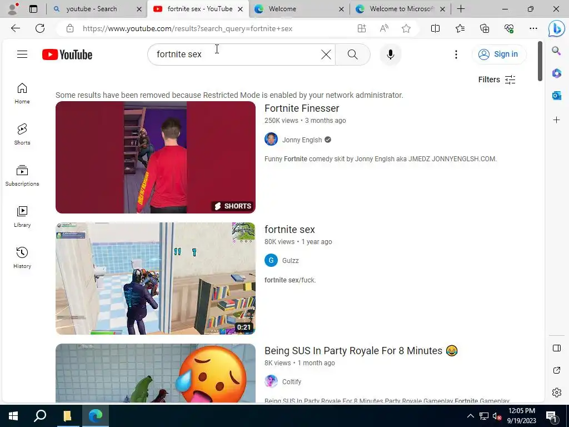The image size is (569, 427).
Task: Go to YouTube home via logo
Action: [67, 54]
